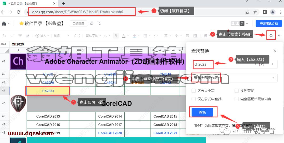This screenshot has height=143, width=284.
Task: Click the clear formatting eraser icon
Action: pos(28,36)
